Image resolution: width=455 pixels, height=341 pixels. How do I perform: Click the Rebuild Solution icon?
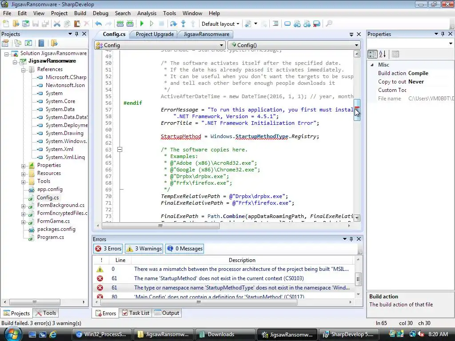coord(130,24)
